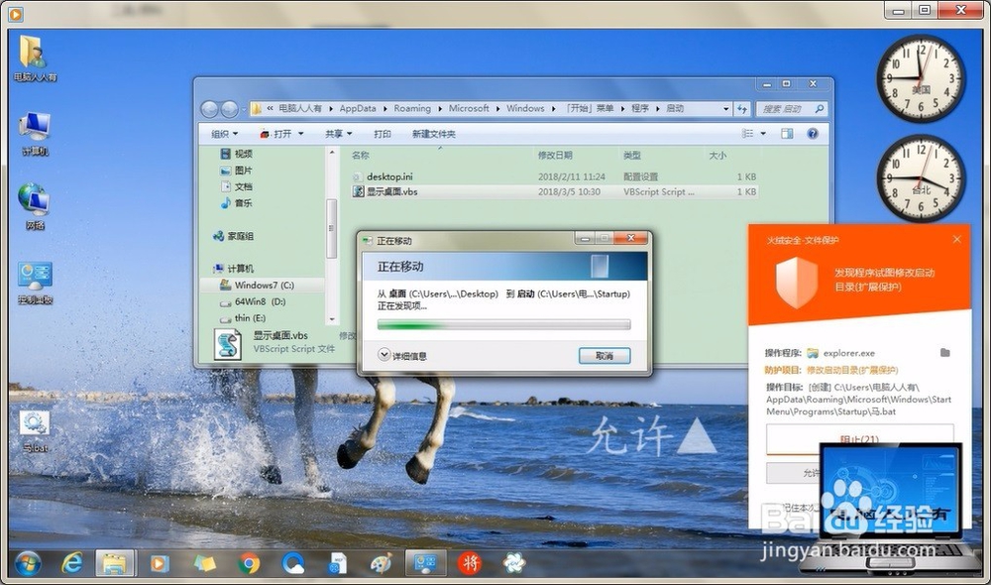Image resolution: width=991 pixels, height=585 pixels.
Task: Show the preview pane in Explorer
Action: pos(787,134)
